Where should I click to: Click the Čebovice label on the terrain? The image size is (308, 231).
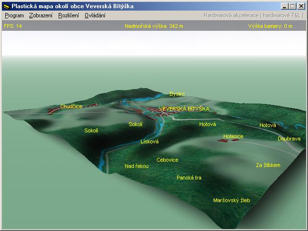tap(167, 160)
